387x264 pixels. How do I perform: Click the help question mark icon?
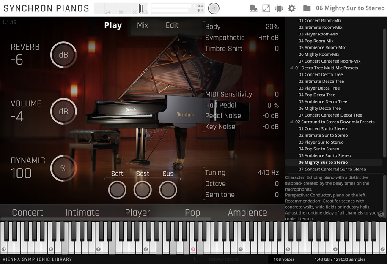[381, 214]
